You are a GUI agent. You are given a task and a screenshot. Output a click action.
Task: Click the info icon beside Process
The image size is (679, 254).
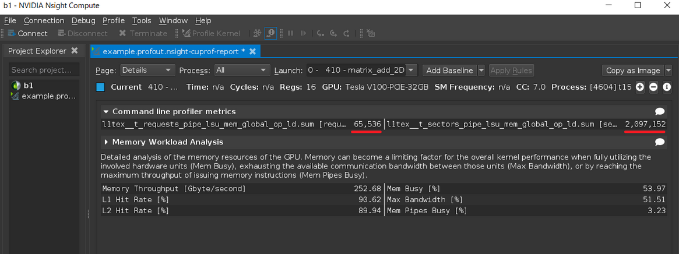click(x=667, y=87)
